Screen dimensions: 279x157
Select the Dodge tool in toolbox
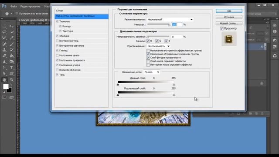coord(12,62)
